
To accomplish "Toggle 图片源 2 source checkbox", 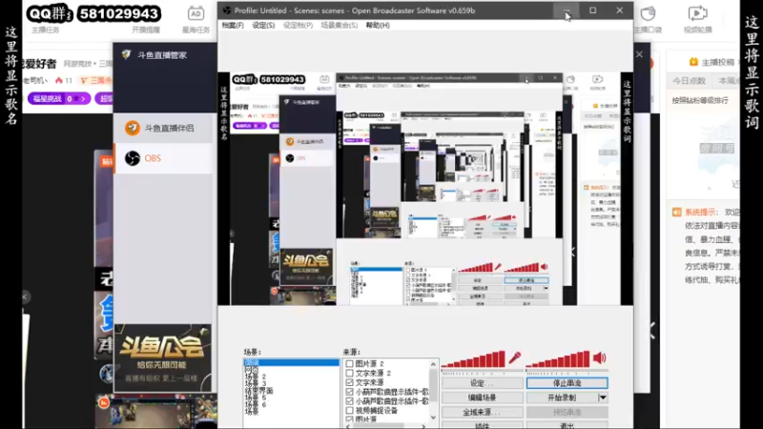I will (x=349, y=364).
